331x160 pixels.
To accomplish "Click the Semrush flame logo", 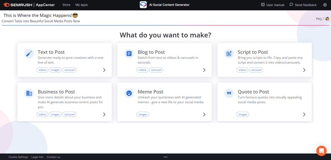I will (6, 5).
